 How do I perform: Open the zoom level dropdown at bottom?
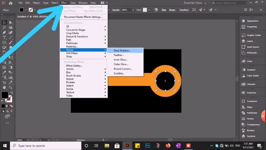tap(28, 140)
